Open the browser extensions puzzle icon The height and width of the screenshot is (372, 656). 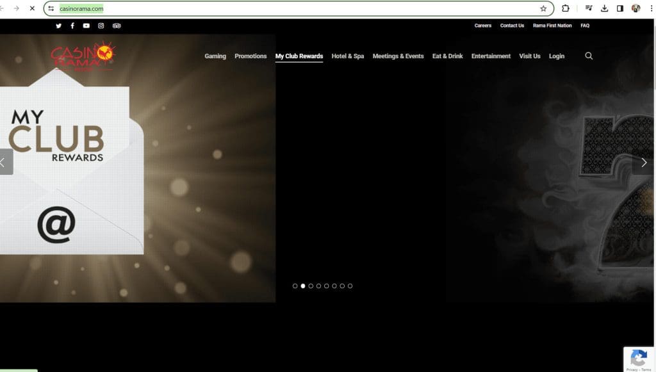coord(565,8)
